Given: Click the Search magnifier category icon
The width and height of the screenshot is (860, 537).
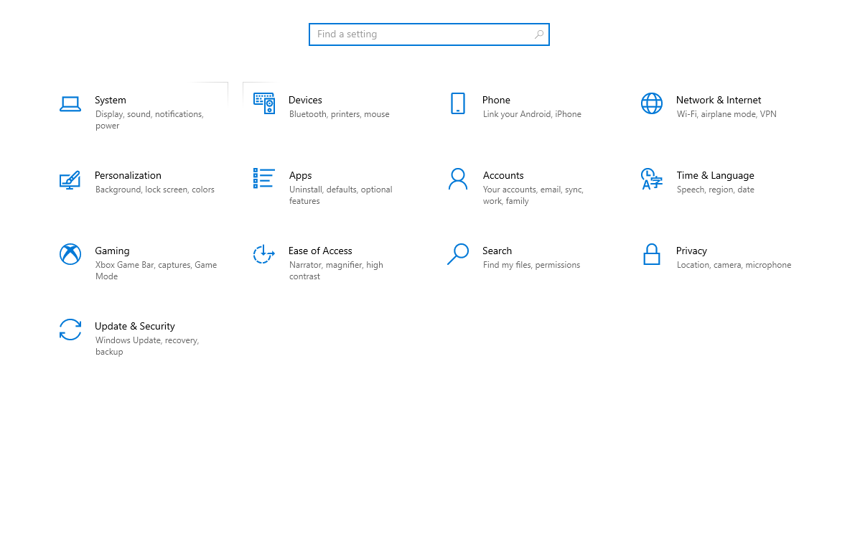Looking at the screenshot, I should [x=458, y=254].
